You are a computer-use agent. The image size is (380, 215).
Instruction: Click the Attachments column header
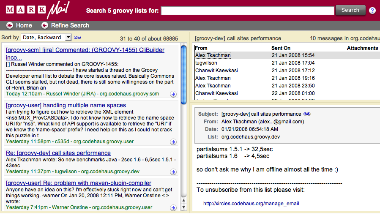coord(362,48)
